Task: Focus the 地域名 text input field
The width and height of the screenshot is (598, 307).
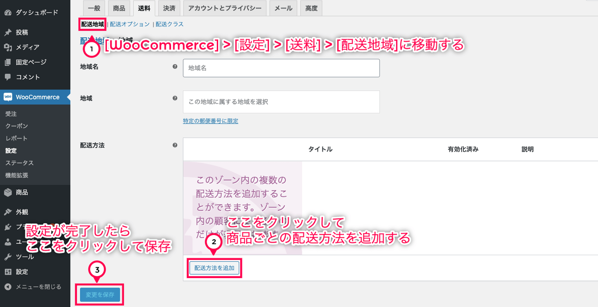Action: pos(281,68)
